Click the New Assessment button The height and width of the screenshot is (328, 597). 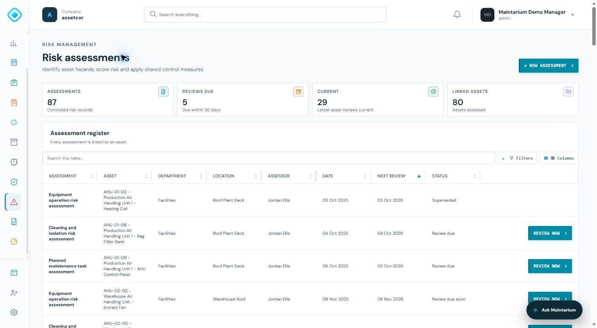pos(548,66)
